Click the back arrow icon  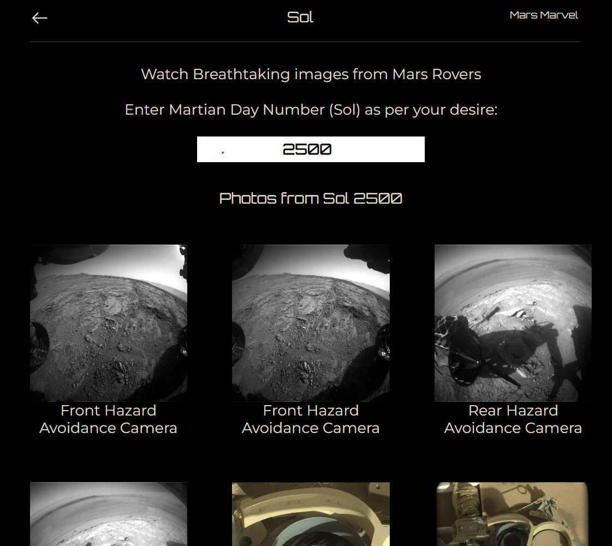tap(39, 18)
